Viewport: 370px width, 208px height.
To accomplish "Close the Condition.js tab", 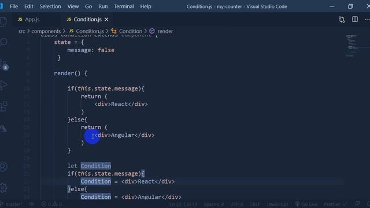I will (106, 20).
